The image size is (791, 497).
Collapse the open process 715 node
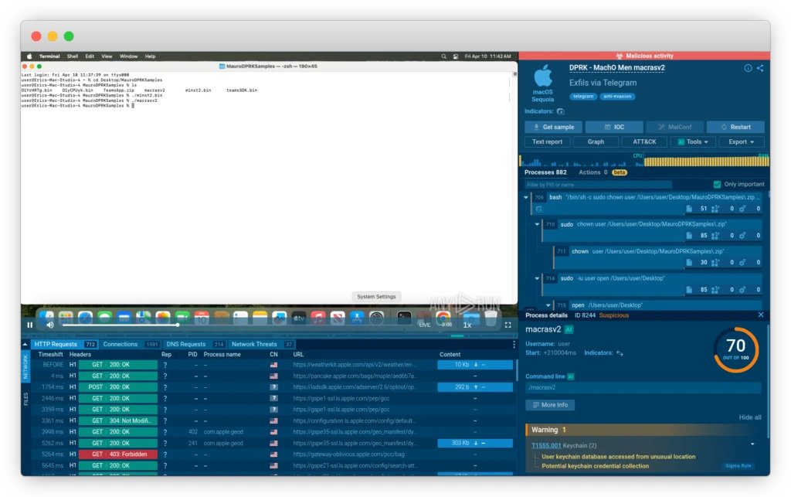pos(548,305)
